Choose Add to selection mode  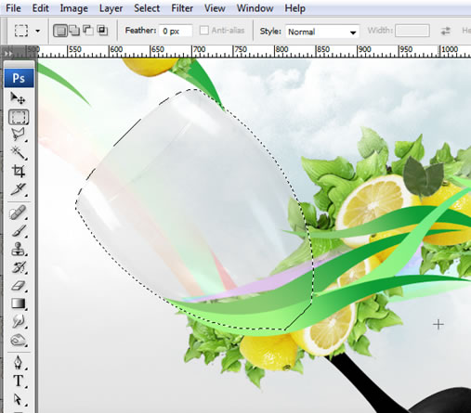pos(74,31)
